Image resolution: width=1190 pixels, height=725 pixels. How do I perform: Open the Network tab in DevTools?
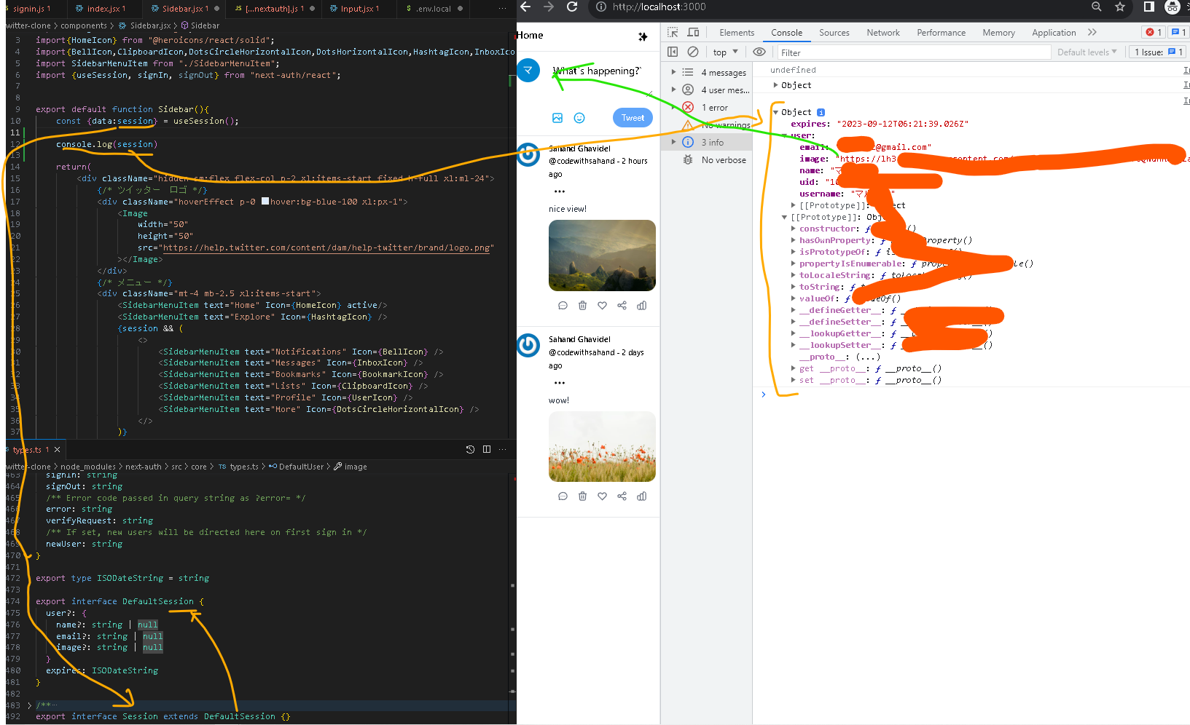pyautogui.click(x=883, y=33)
